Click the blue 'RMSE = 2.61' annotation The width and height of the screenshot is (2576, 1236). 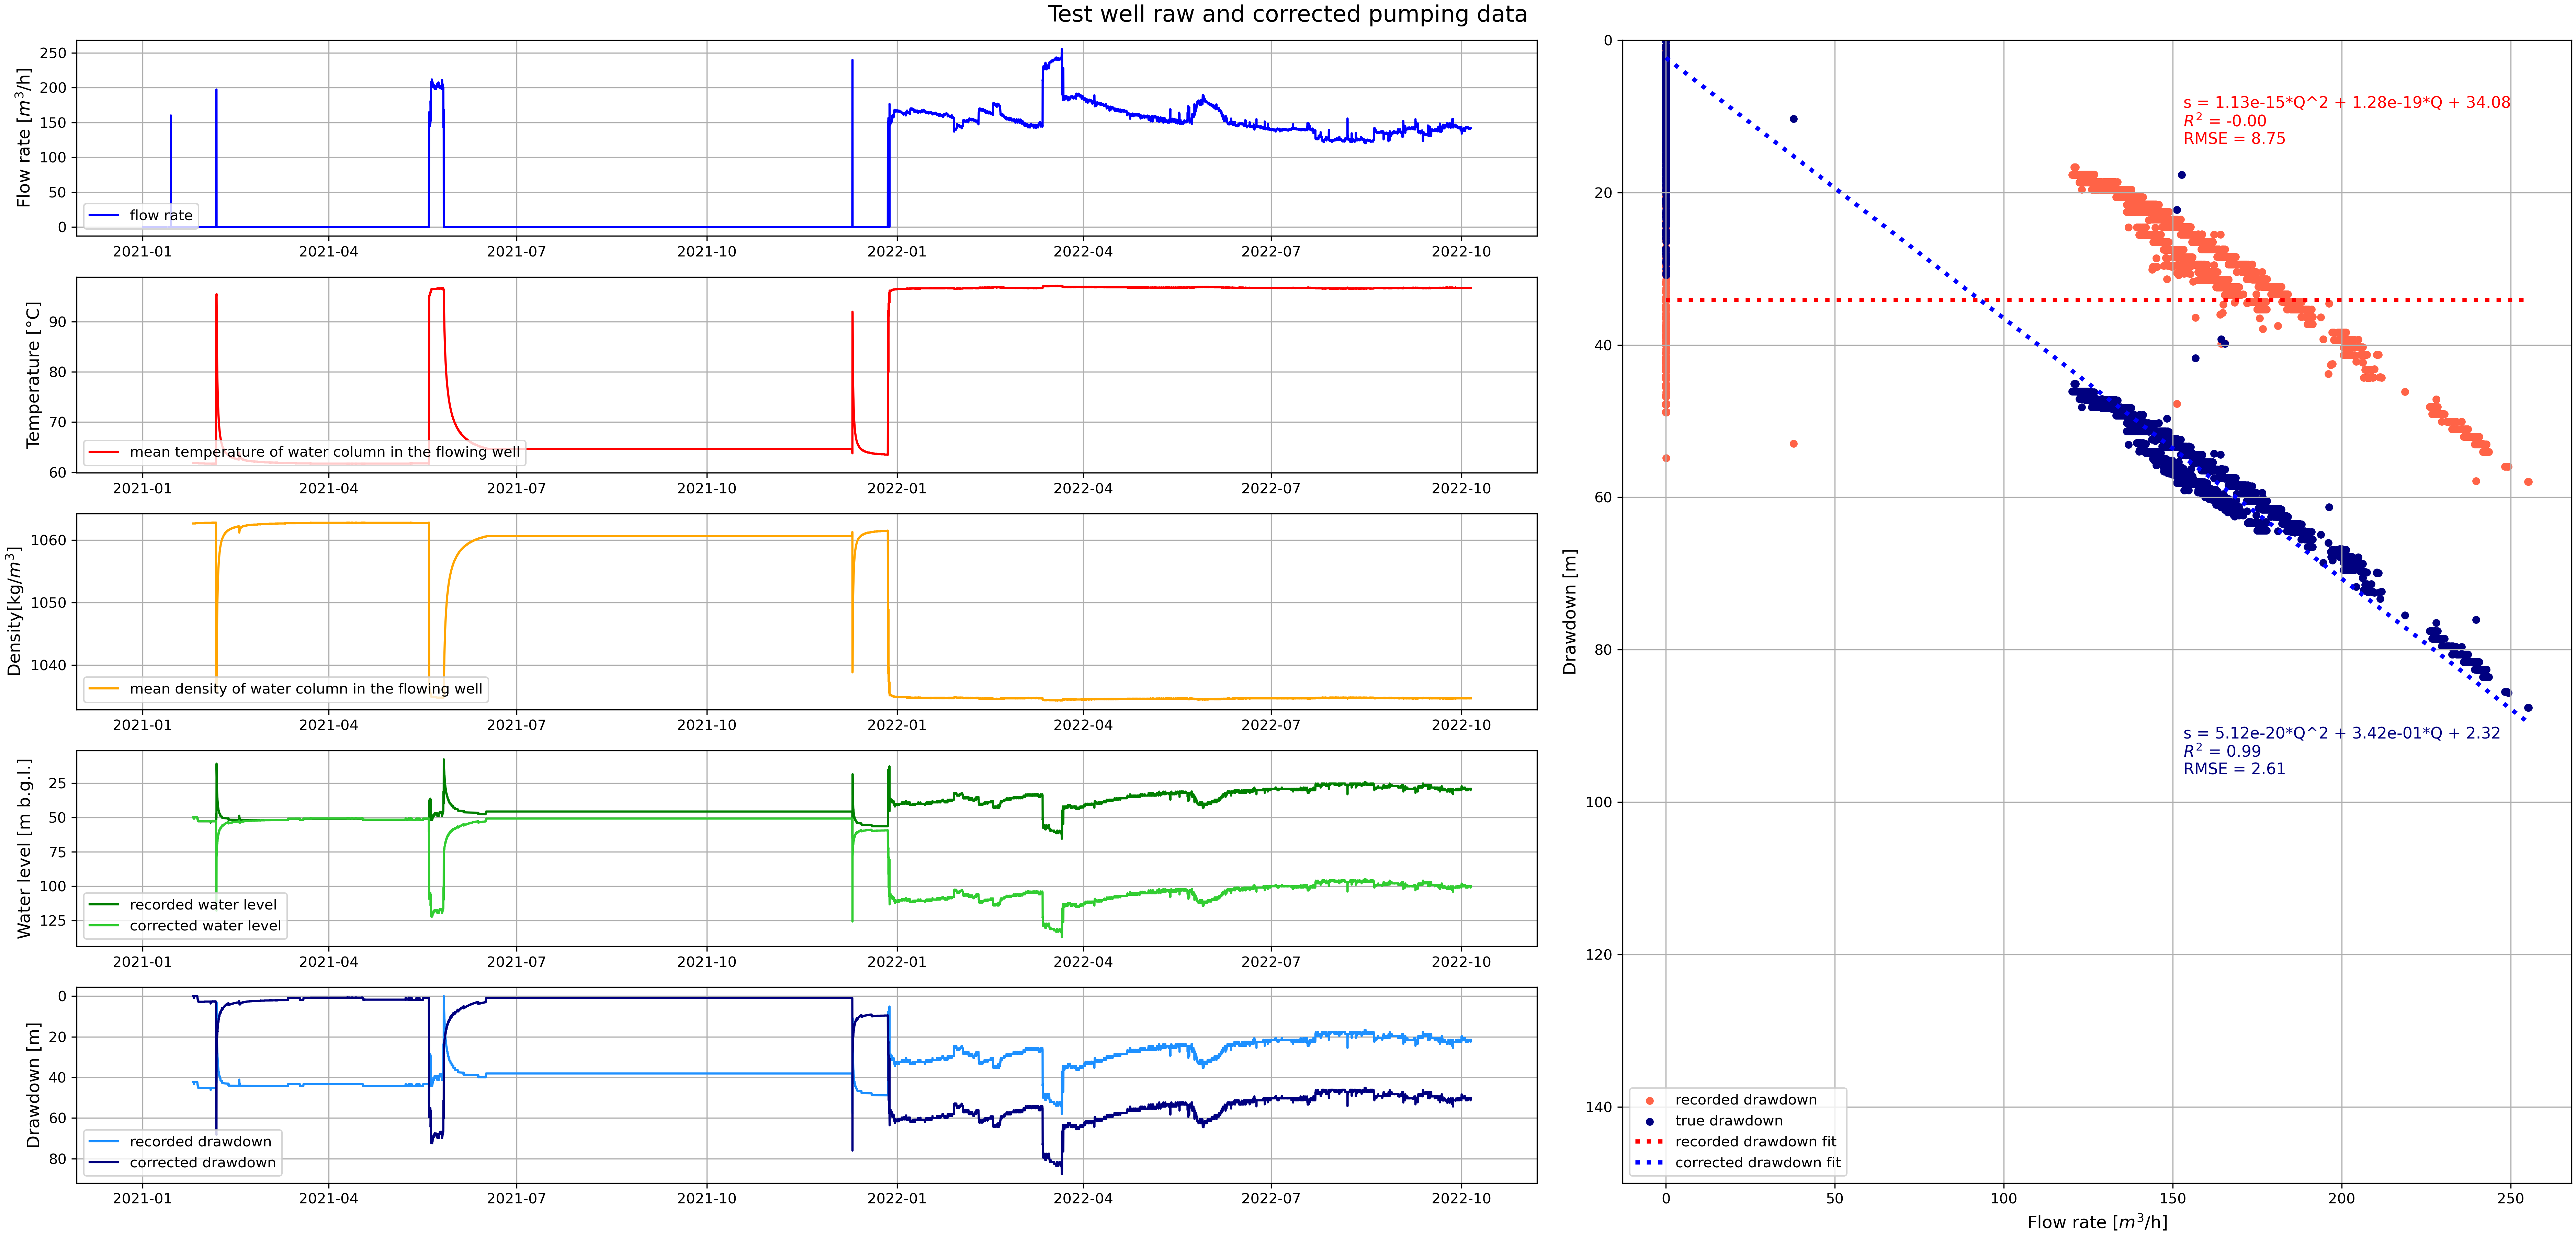(x=2234, y=769)
